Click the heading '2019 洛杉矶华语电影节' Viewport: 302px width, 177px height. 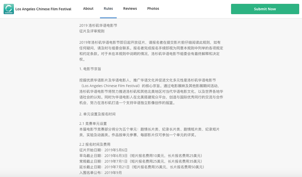pyautogui.click(x=98, y=25)
